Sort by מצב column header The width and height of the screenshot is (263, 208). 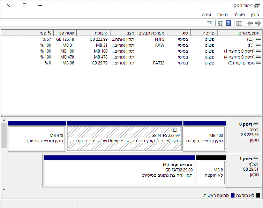(123, 33)
